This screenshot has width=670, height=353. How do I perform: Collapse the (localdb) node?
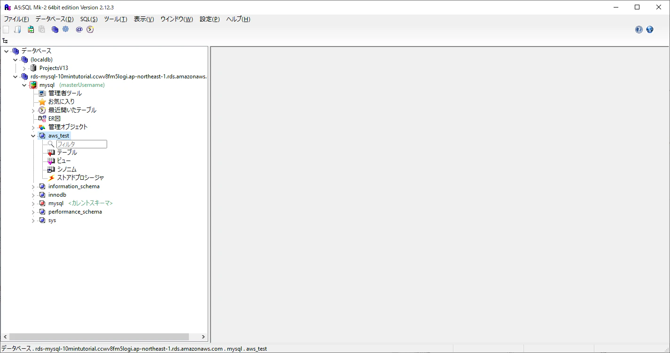pos(16,60)
